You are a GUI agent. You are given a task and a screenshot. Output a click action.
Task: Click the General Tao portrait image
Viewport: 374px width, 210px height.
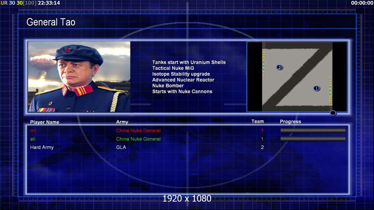point(79,77)
